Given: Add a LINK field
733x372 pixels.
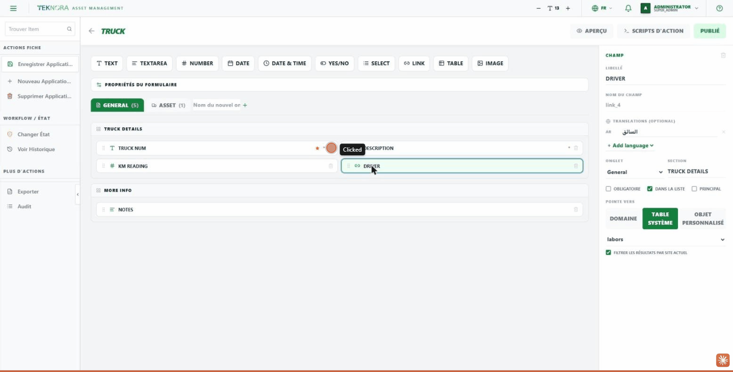Looking at the screenshot, I should (x=414, y=64).
